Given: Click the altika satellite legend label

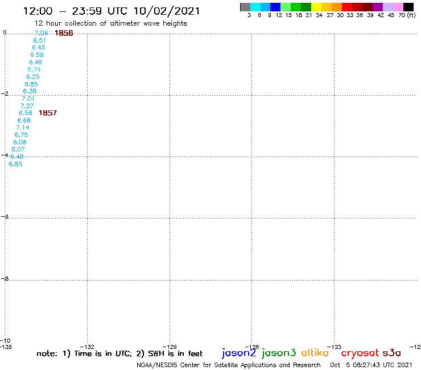Looking at the screenshot, I should [x=315, y=352].
